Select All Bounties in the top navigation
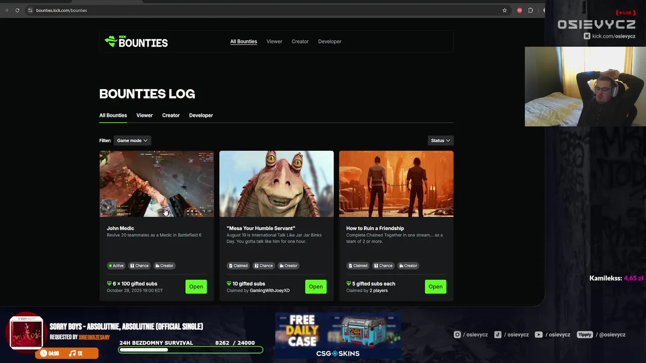The width and height of the screenshot is (646, 363). [x=243, y=41]
